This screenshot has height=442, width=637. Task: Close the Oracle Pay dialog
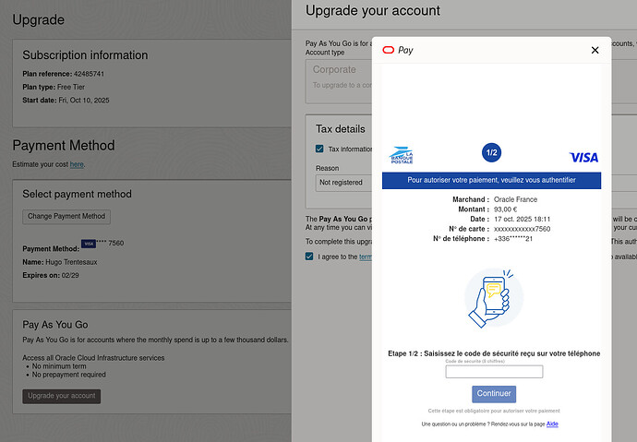(x=595, y=51)
